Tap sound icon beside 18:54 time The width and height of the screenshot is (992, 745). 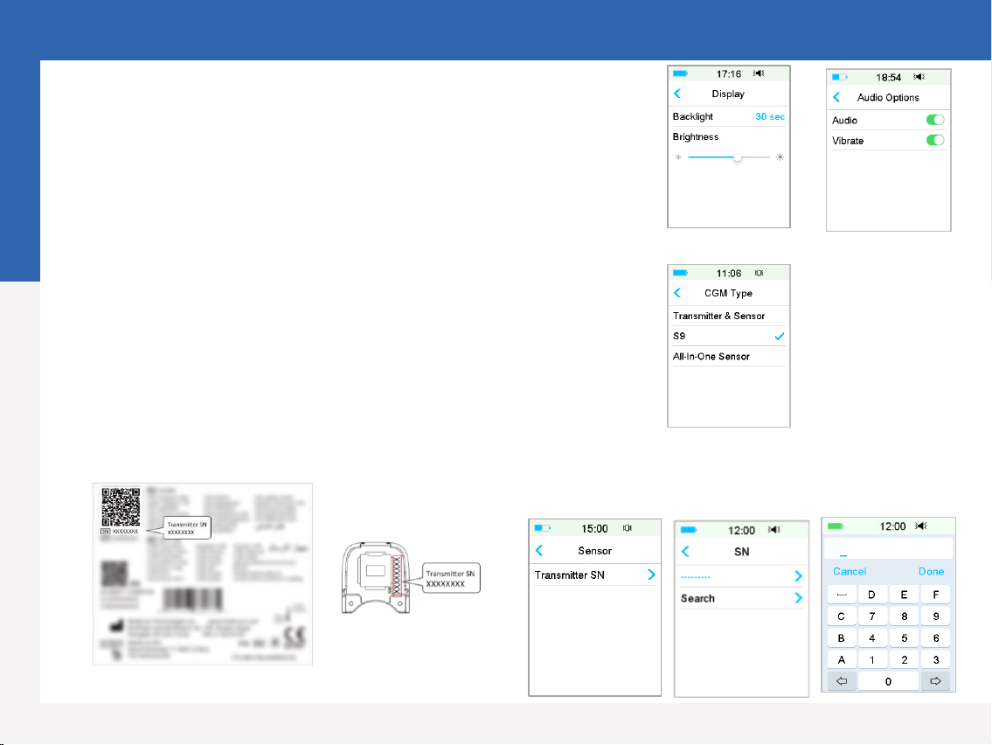pyautogui.click(x=919, y=77)
